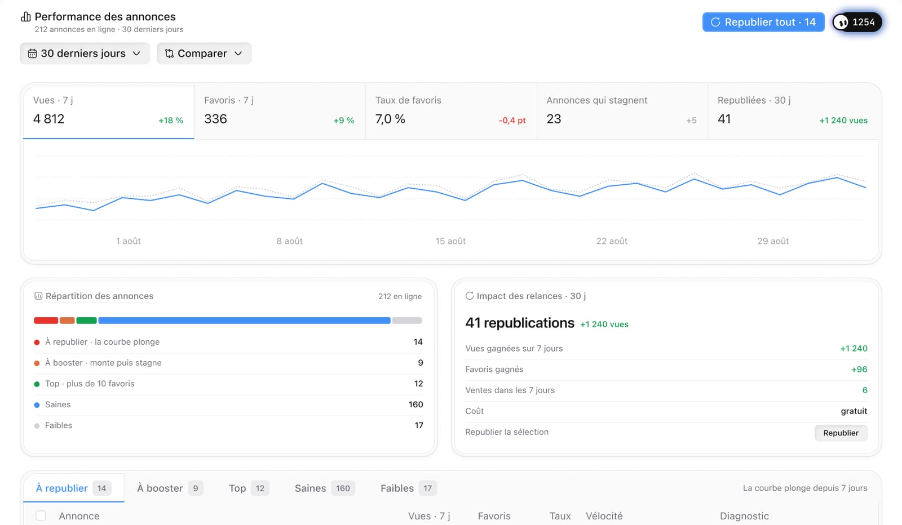Image resolution: width=902 pixels, height=525 pixels.
Task: Click the bar chart icon beside Performance des annonces
Action: [26, 17]
